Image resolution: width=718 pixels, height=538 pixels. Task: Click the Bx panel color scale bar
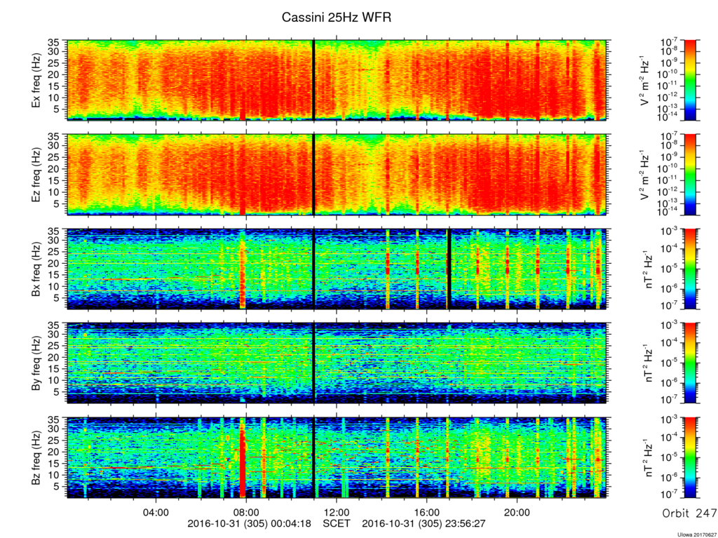(690, 269)
